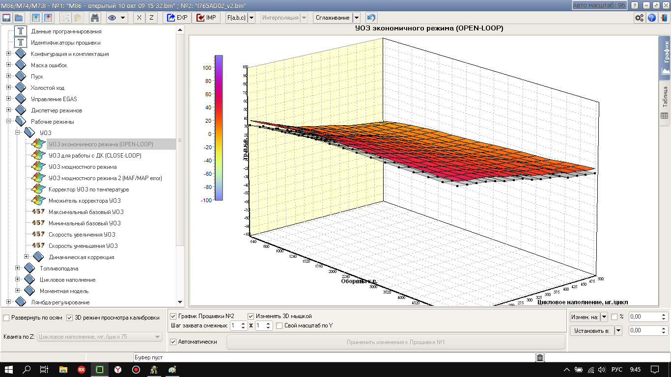Image resolution: width=671 pixels, height=377 pixels.
Task: Collapse the УОЗ tree node
Action: click(17, 133)
